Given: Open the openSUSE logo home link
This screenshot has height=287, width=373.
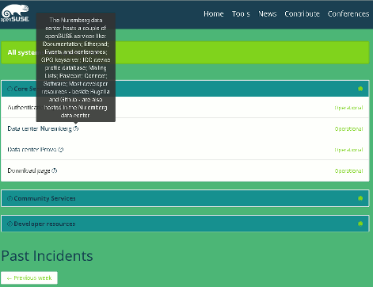Looking at the screenshot, I should coord(15,13).
